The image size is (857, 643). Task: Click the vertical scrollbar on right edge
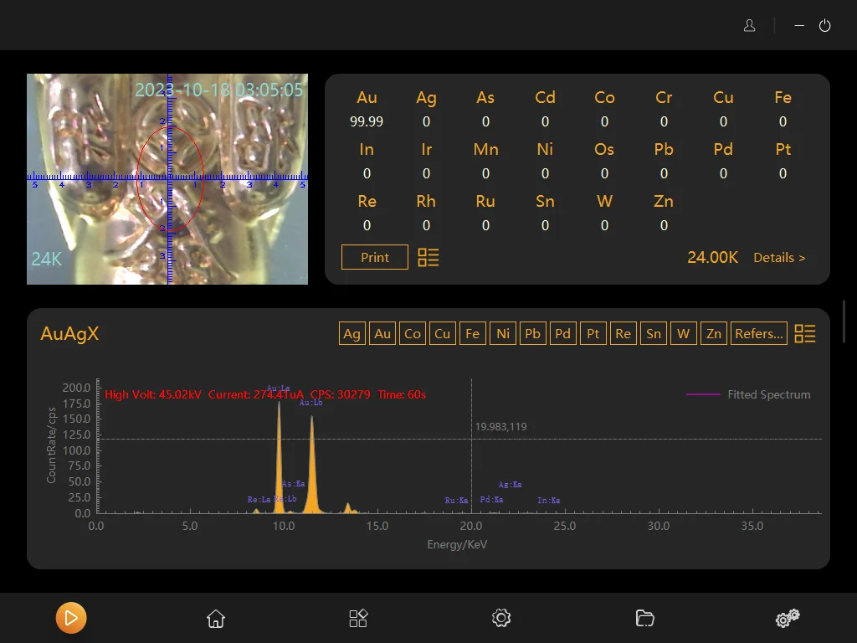click(844, 320)
